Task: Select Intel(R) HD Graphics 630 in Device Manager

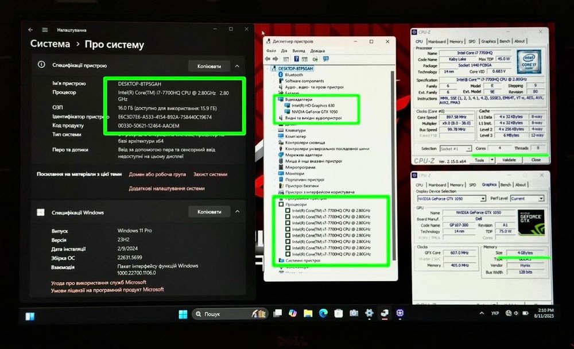Action: [313, 106]
